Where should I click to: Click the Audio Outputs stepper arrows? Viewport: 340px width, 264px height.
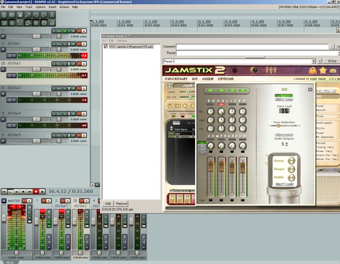tap(287, 144)
